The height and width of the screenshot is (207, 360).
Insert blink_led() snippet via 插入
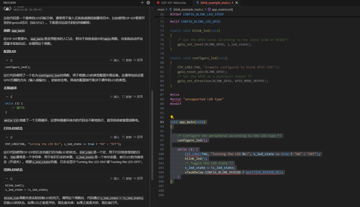pos(115,178)
